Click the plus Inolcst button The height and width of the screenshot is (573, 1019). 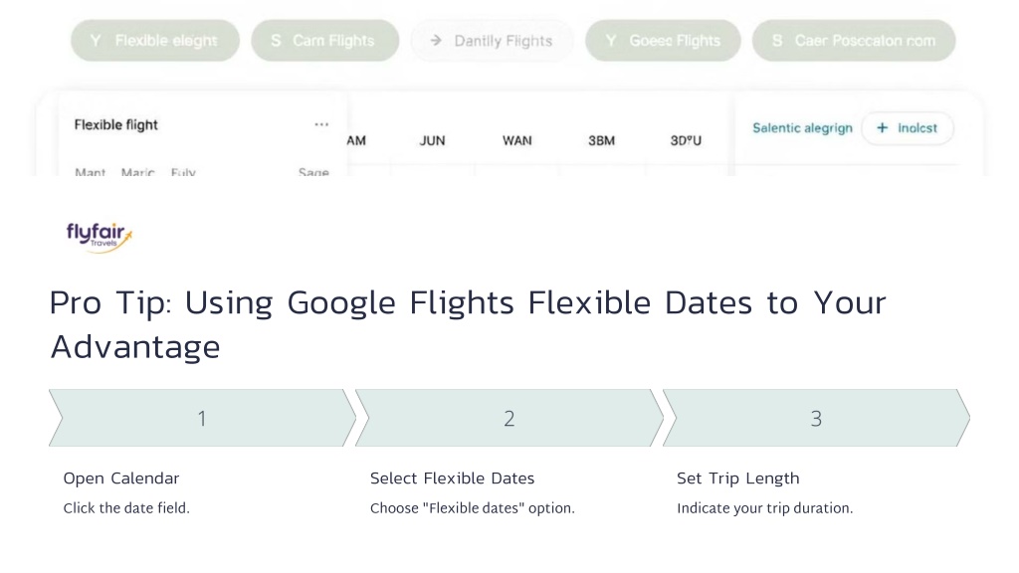[908, 128]
